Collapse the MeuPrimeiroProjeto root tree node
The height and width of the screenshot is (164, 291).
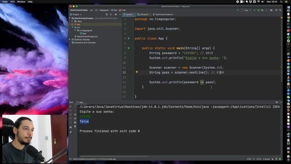click(70, 18)
